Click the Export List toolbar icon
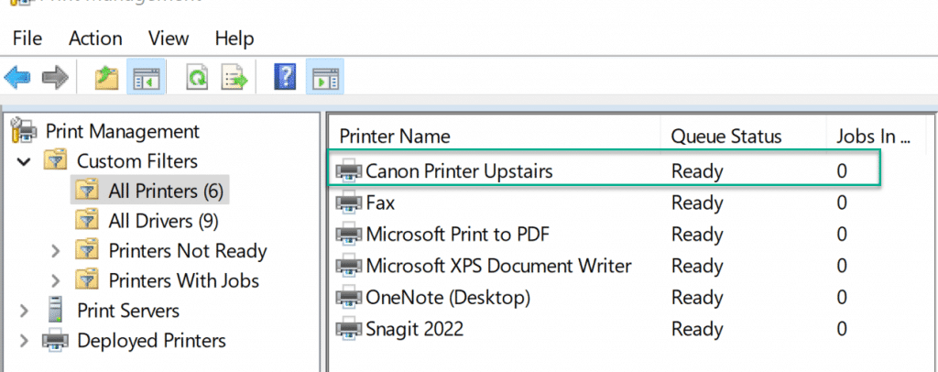This screenshot has width=938, height=372. click(234, 78)
